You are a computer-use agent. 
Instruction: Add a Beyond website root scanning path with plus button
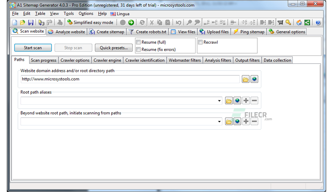[246, 121]
